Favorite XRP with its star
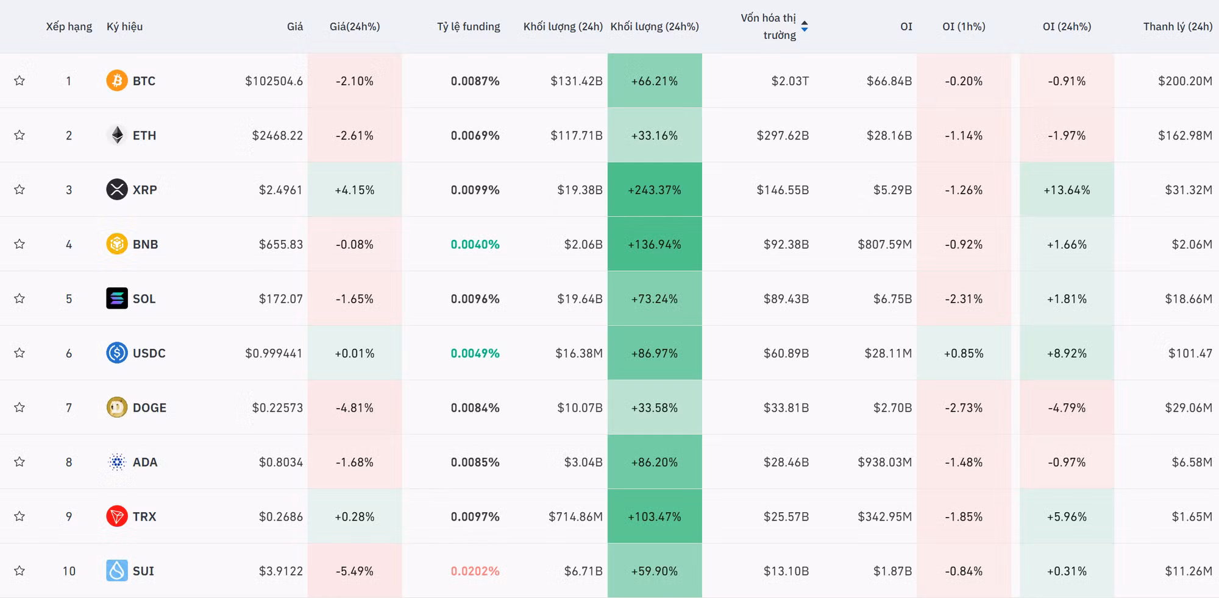The width and height of the screenshot is (1219, 598). [20, 189]
